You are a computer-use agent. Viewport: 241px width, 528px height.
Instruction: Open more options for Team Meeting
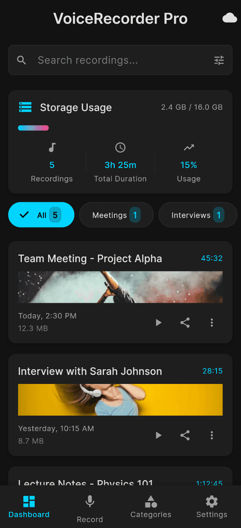click(212, 322)
